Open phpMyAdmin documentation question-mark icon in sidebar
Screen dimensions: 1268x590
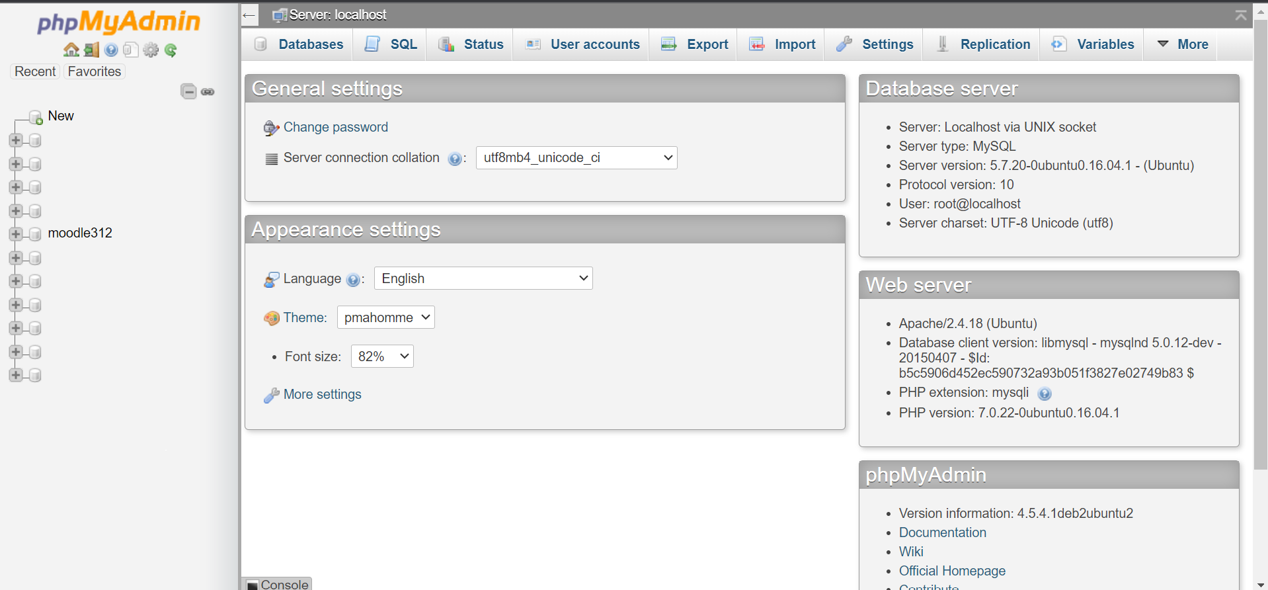111,50
